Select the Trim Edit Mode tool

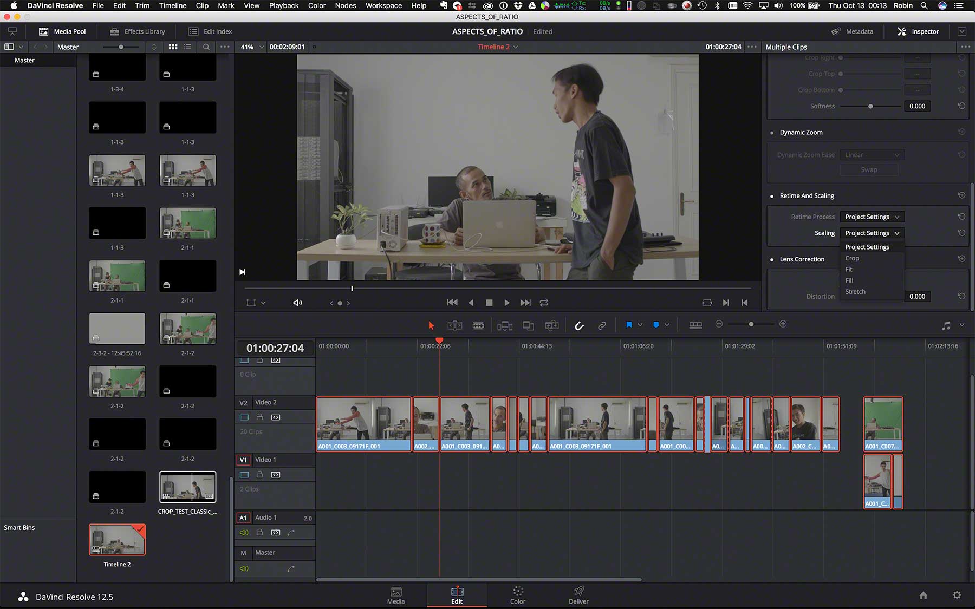point(455,325)
